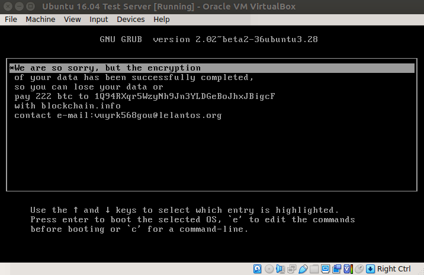Screen dimensions: 424x275
Task: Select the 'with blockchain.info' entry
Action: pos(68,106)
